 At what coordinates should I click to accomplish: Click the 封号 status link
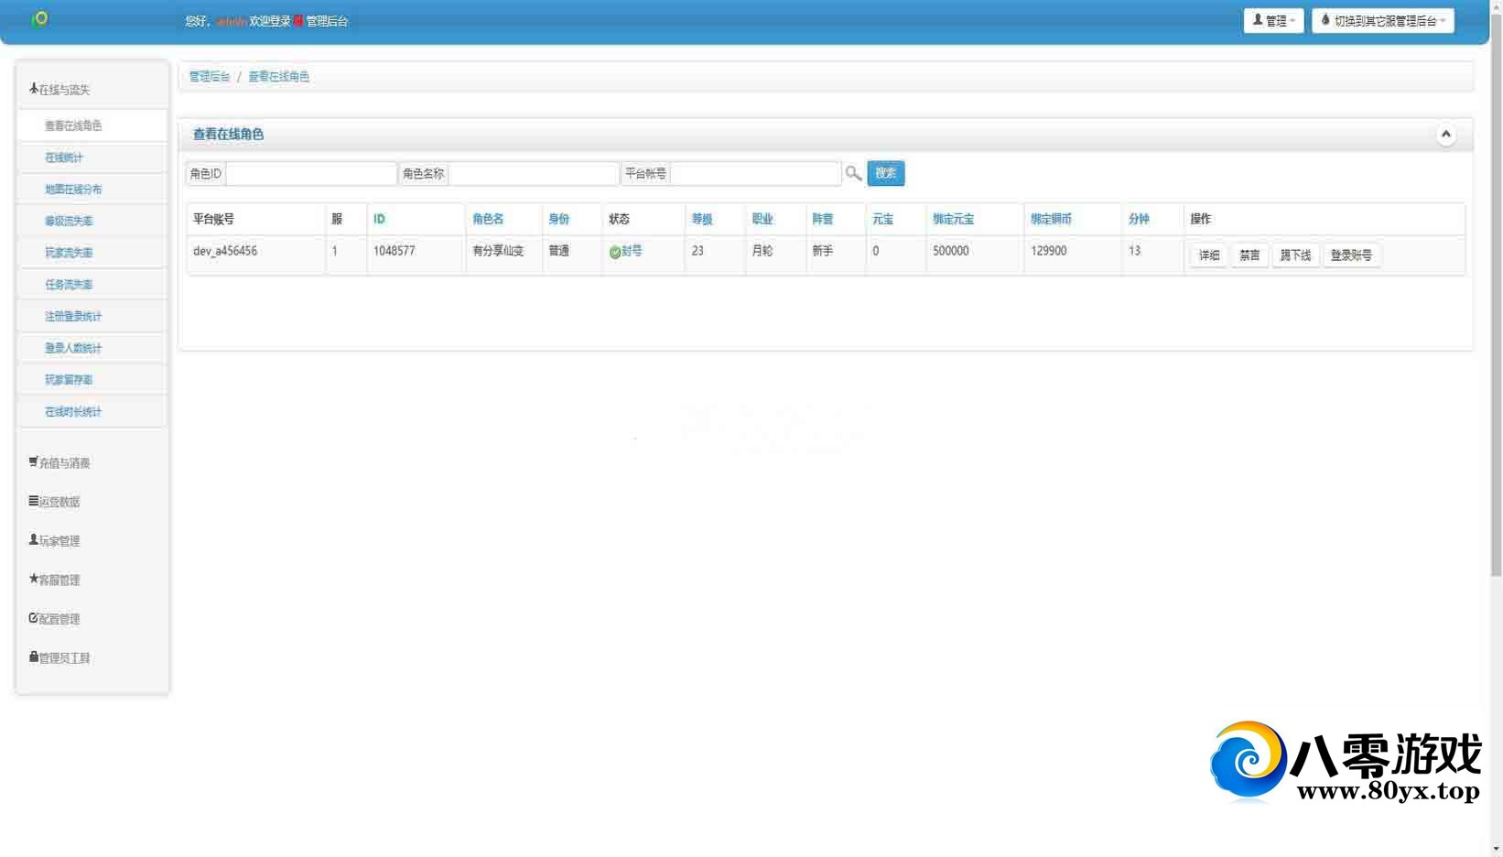632,251
